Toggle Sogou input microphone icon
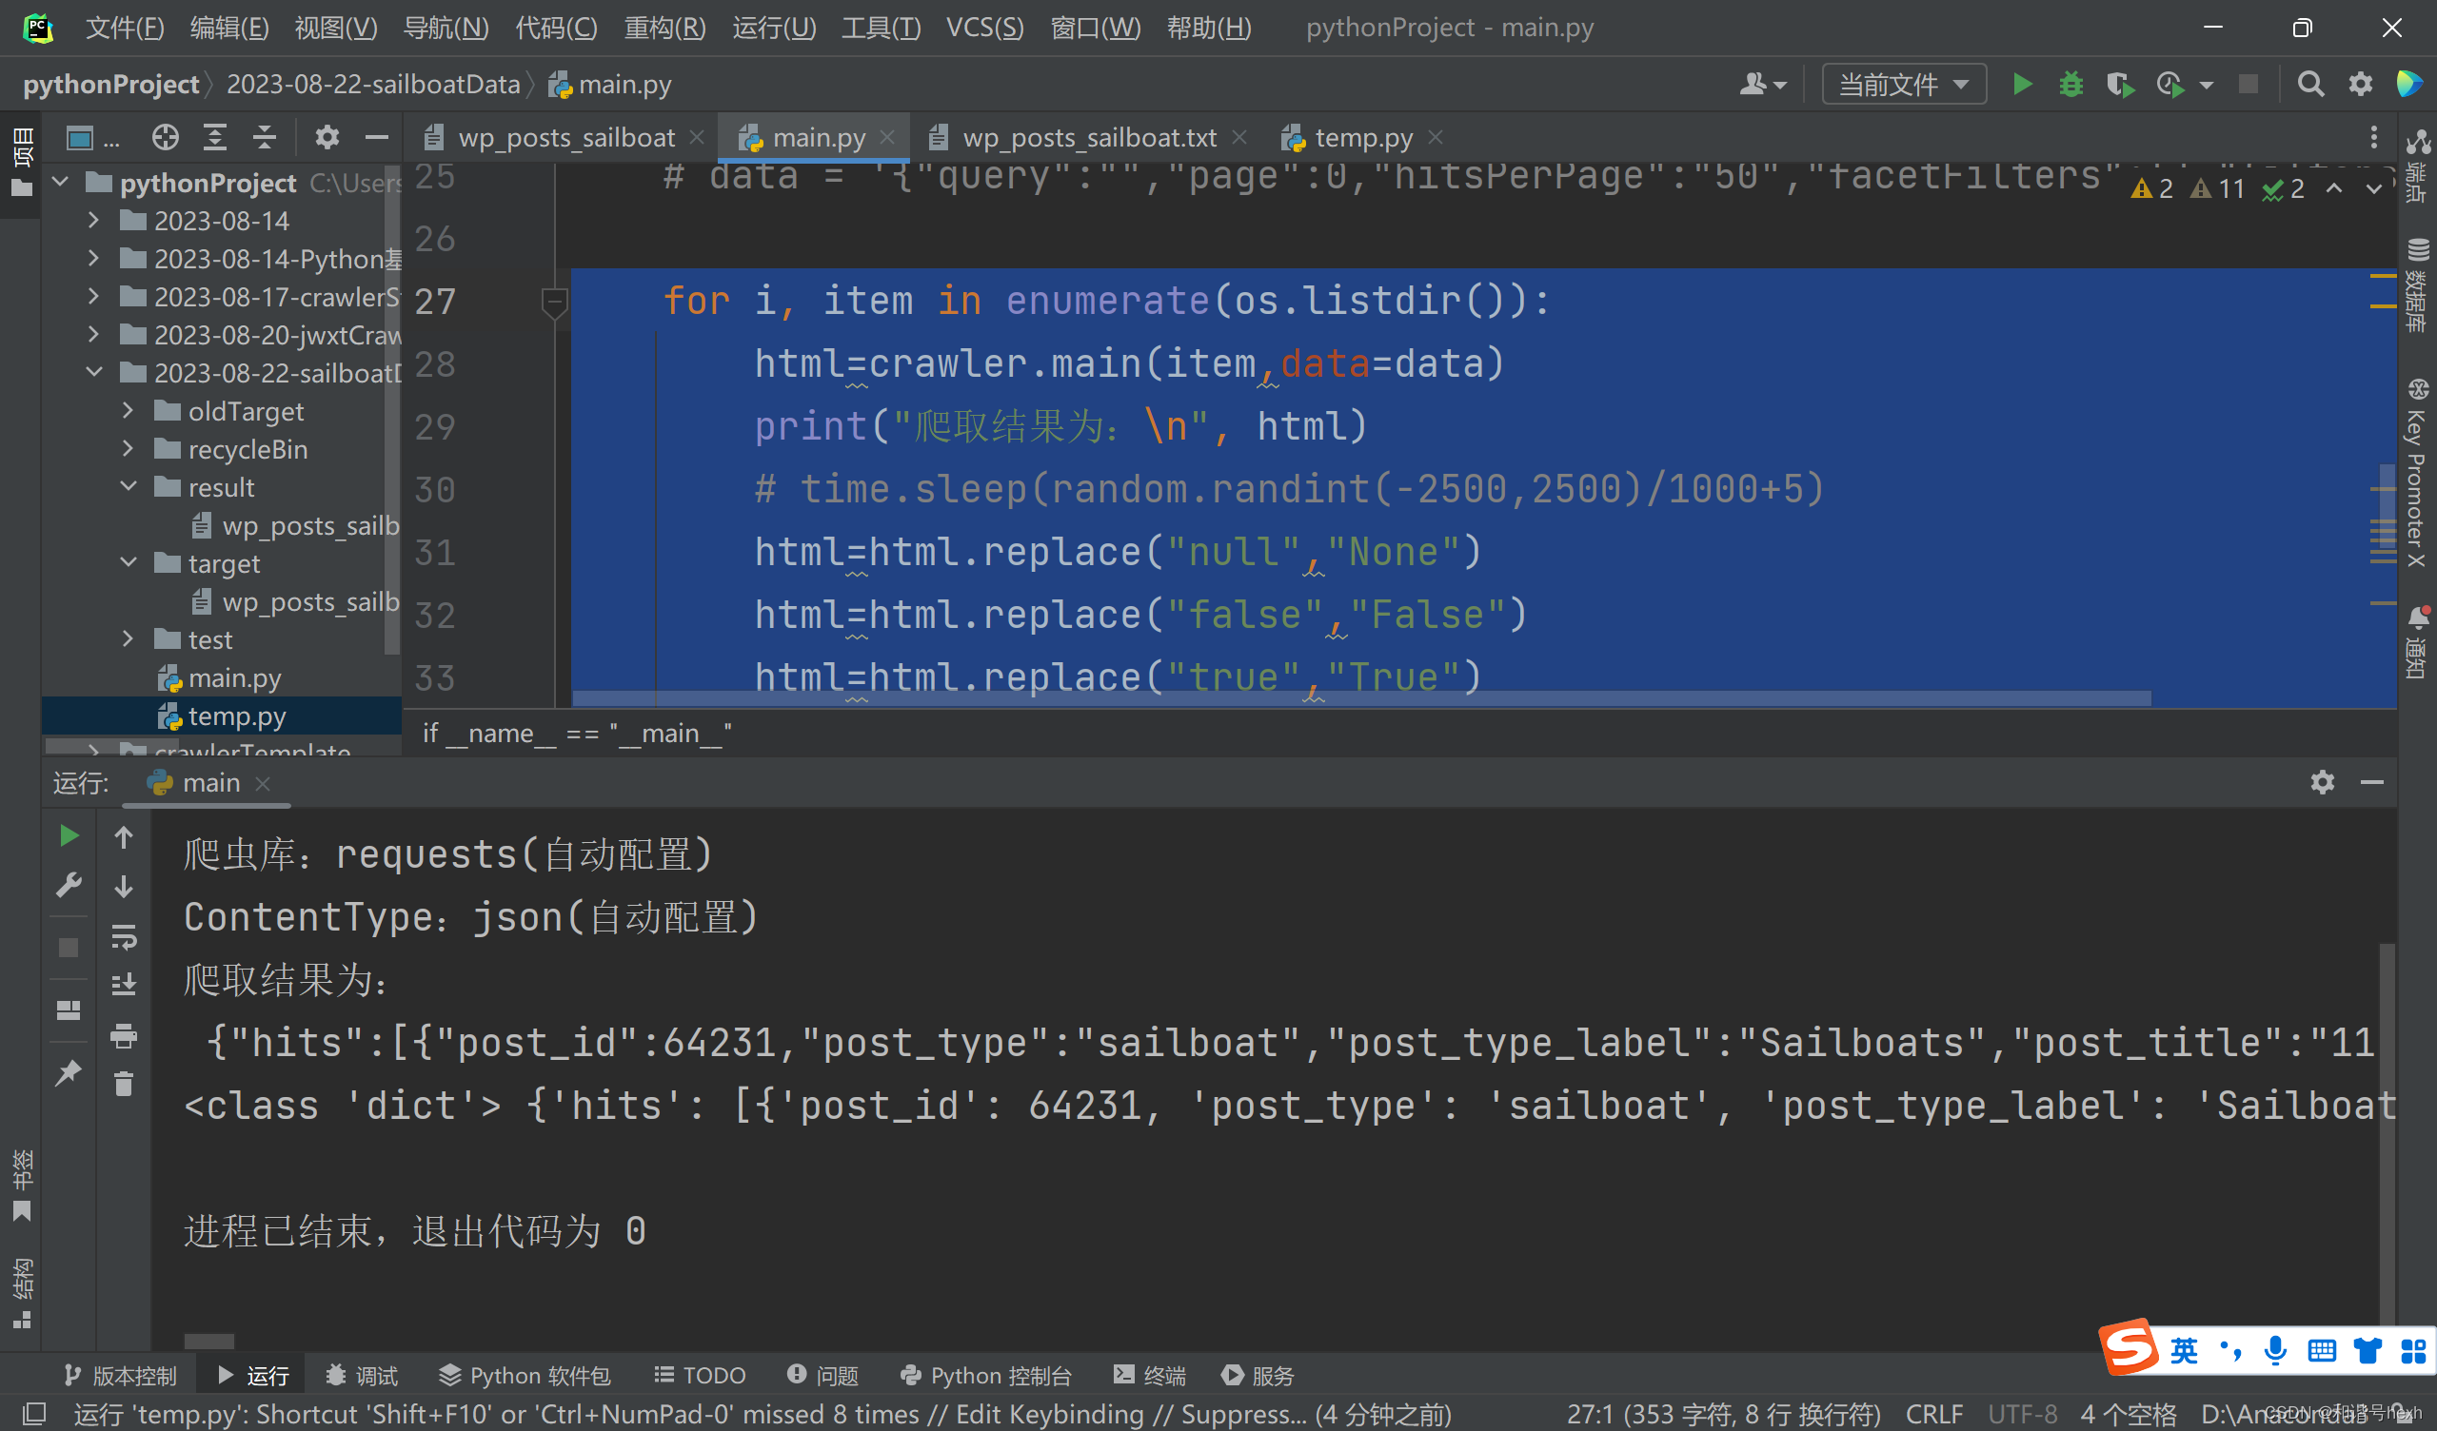This screenshot has height=1431, width=2437. [2275, 1351]
